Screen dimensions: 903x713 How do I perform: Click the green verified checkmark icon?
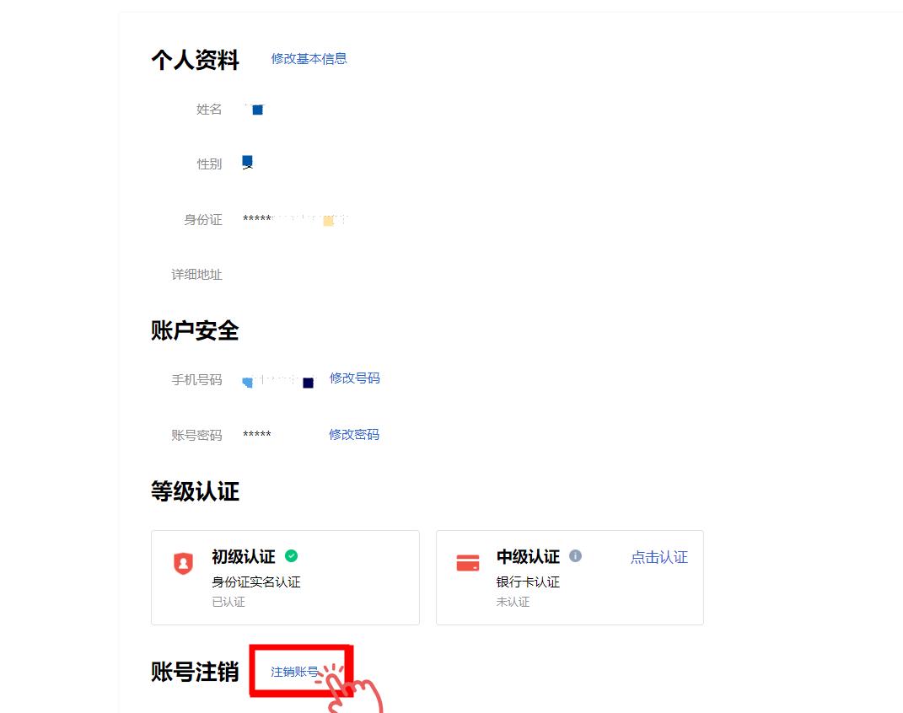pyautogui.click(x=292, y=556)
